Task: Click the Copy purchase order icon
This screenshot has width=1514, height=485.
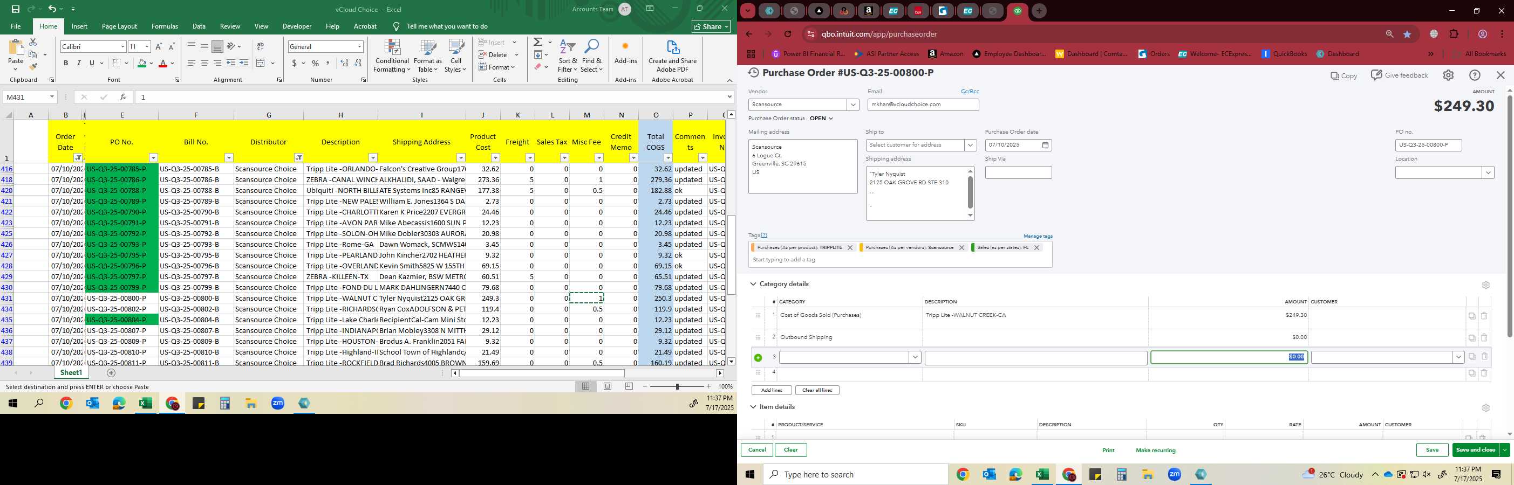Action: point(1343,76)
